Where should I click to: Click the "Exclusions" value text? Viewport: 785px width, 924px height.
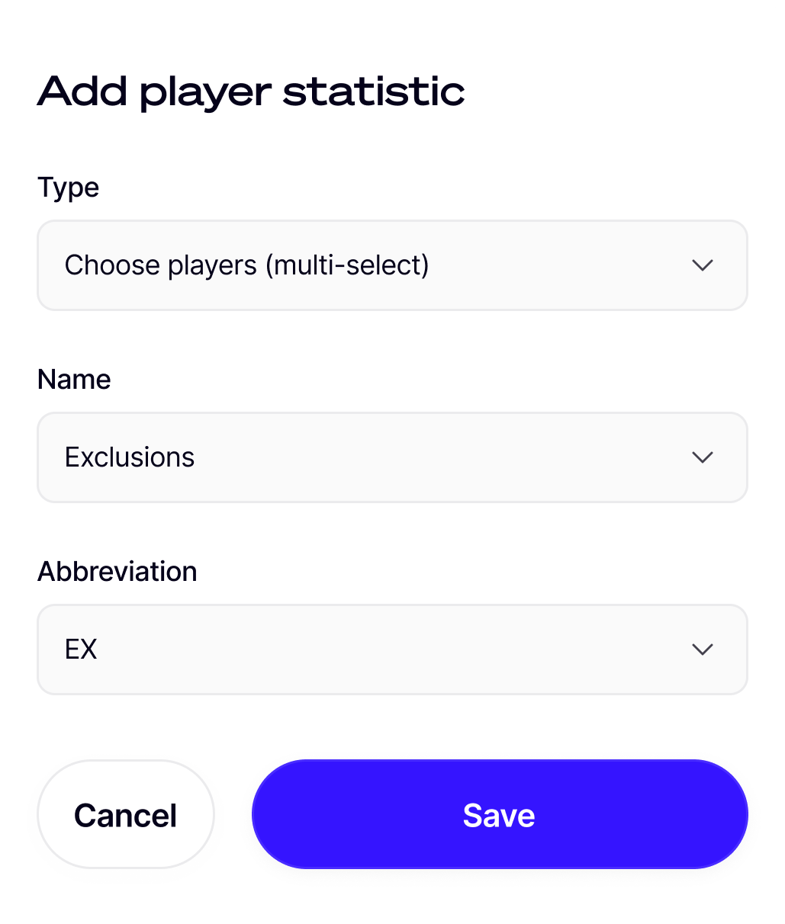pos(130,457)
